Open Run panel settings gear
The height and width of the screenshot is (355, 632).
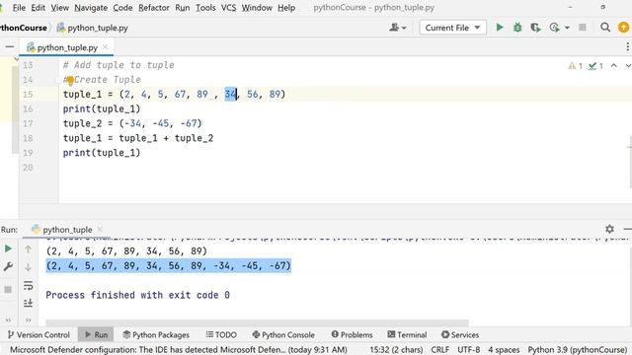(x=609, y=229)
